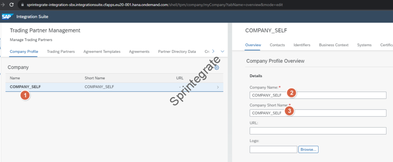Reload the page with browser refresh
The width and height of the screenshot is (393, 162).
pos(11,5)
